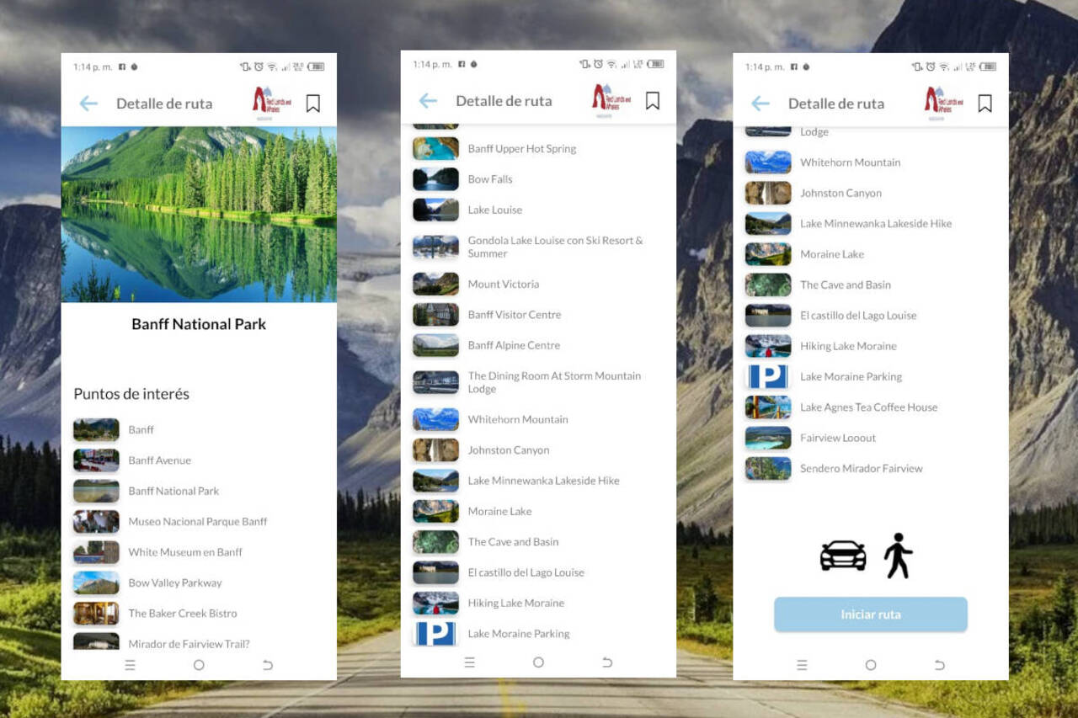Select the car travel mode icon
This screenshot has width=1078, height=718.
tap(842, 556)
